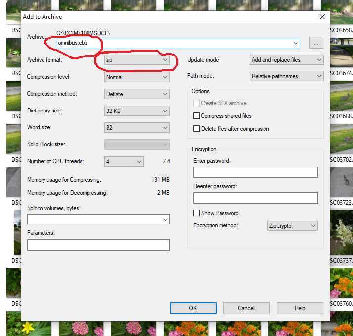Open the Compression level dropdown showing Normal
353x336 pixels.
pyautogui.click(x=136, y=77)
